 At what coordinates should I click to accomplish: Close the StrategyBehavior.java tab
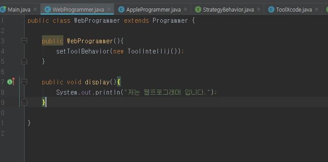pyautogui.click(x=258, y=9)
